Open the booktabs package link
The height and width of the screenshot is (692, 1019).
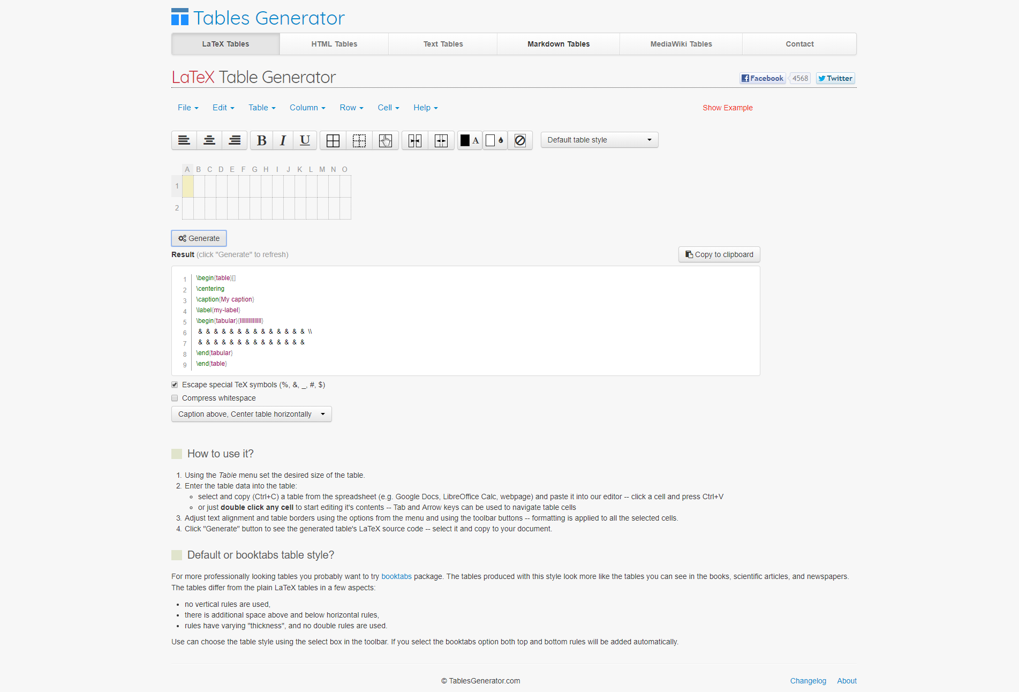pyautogui.click(x=396, y=576)
